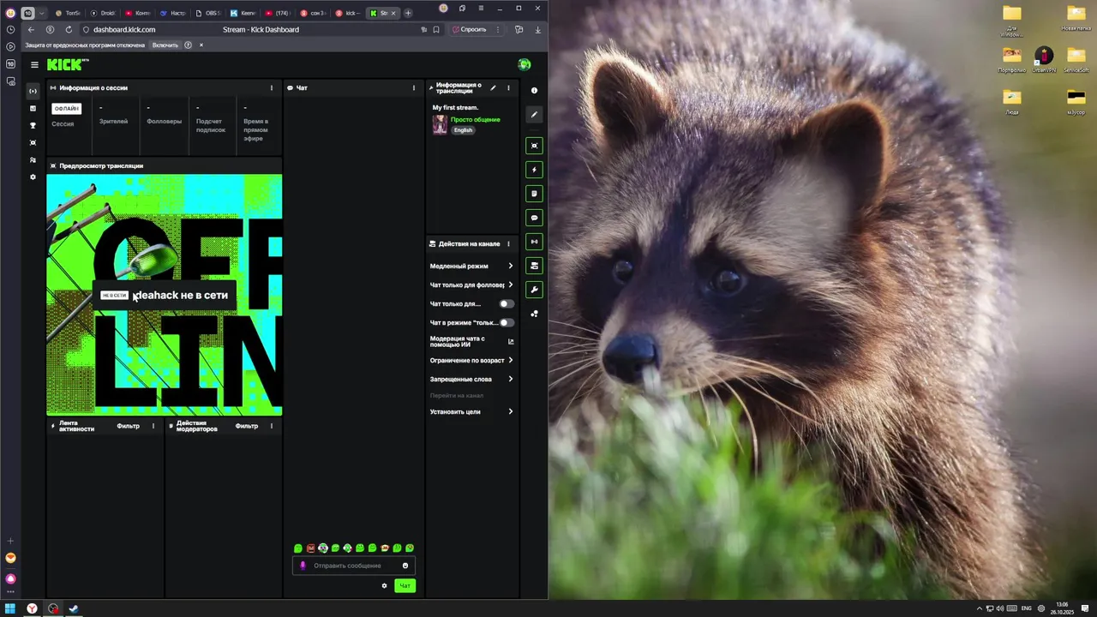Image resolution: width=1097 pixels, height=617 pixels.
Task: Click the Спросить button in the browser toolbar
Action: (470, 29)
